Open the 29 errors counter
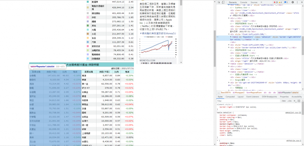 coord(276,2)
